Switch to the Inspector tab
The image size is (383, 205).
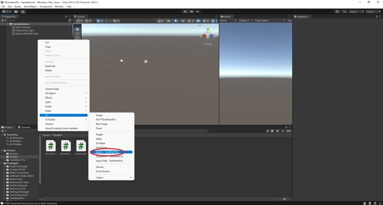(x=301, y=17)
